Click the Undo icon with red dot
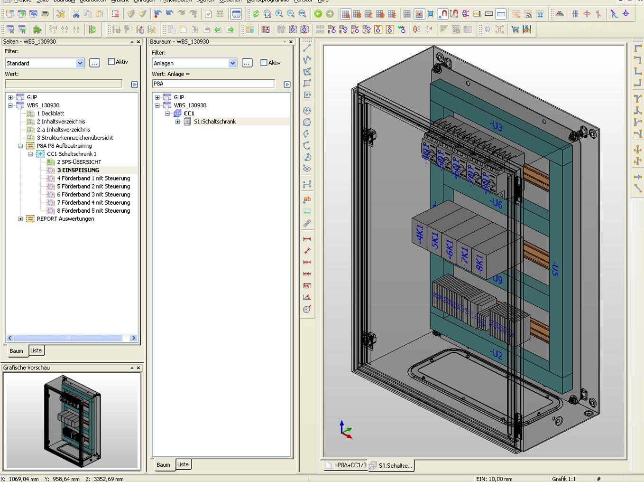Image resolution: width=644 pixels, height=482 pixels. click(x=158, y=14)
